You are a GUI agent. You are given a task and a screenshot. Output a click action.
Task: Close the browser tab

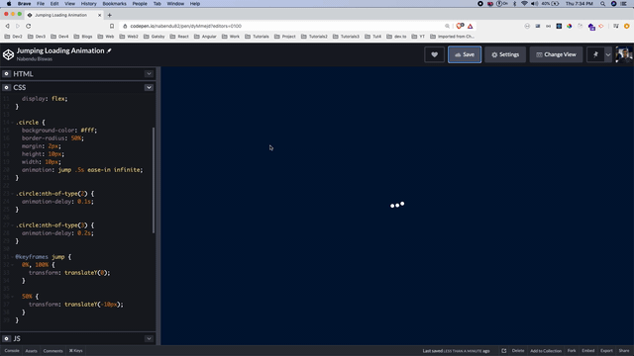click(x=99, y=15)
